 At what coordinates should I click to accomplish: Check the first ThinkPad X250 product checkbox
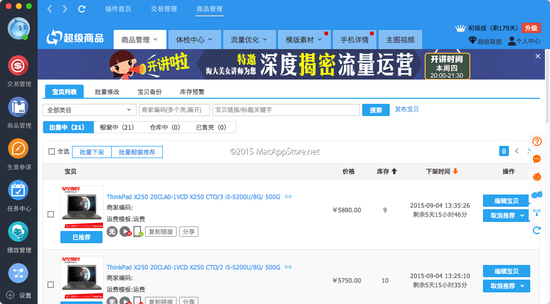[x=51, y=214]
